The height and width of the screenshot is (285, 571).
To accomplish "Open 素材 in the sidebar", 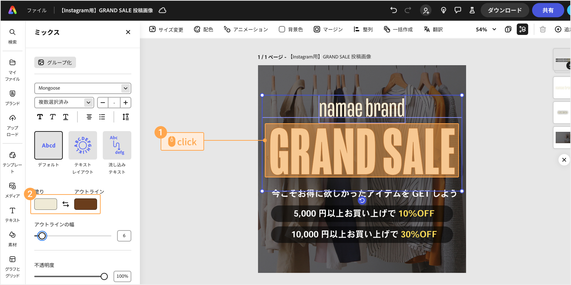I will [12, 239].
